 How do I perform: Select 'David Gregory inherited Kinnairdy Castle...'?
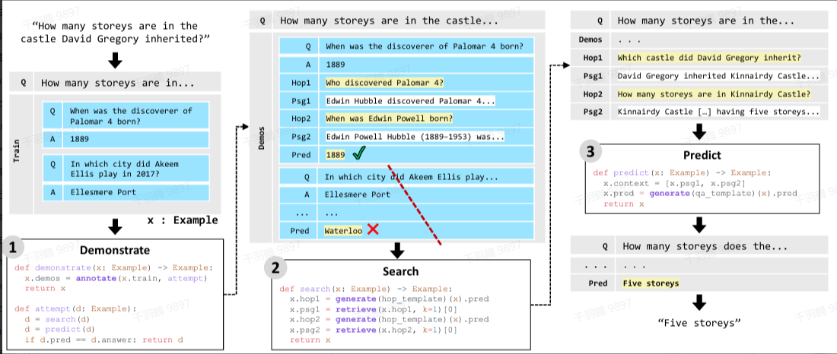click(x=718, y=76)
